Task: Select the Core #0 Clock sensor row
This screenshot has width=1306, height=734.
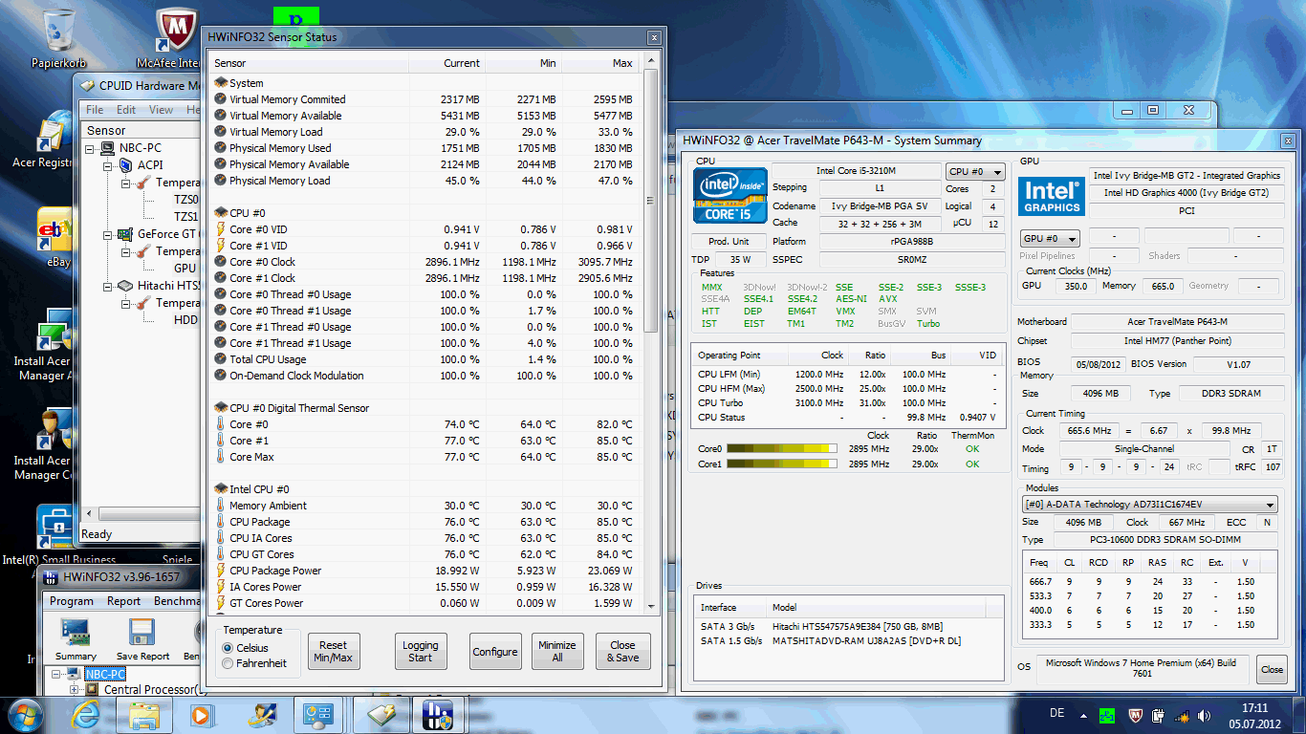Action: point(424,262)
